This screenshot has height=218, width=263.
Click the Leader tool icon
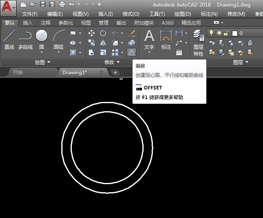point(179,43)
